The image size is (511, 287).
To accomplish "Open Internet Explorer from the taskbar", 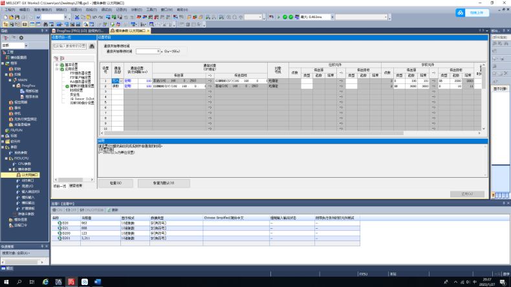I will pyautogui.click(x=45, y=282).
